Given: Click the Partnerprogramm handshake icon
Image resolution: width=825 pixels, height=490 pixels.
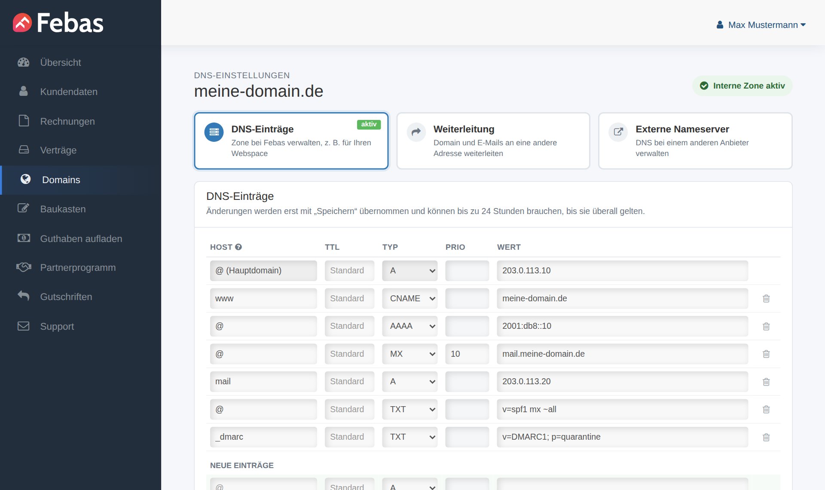Looking at the screenshot, I should pyautogui.click(x=24, y=267).
